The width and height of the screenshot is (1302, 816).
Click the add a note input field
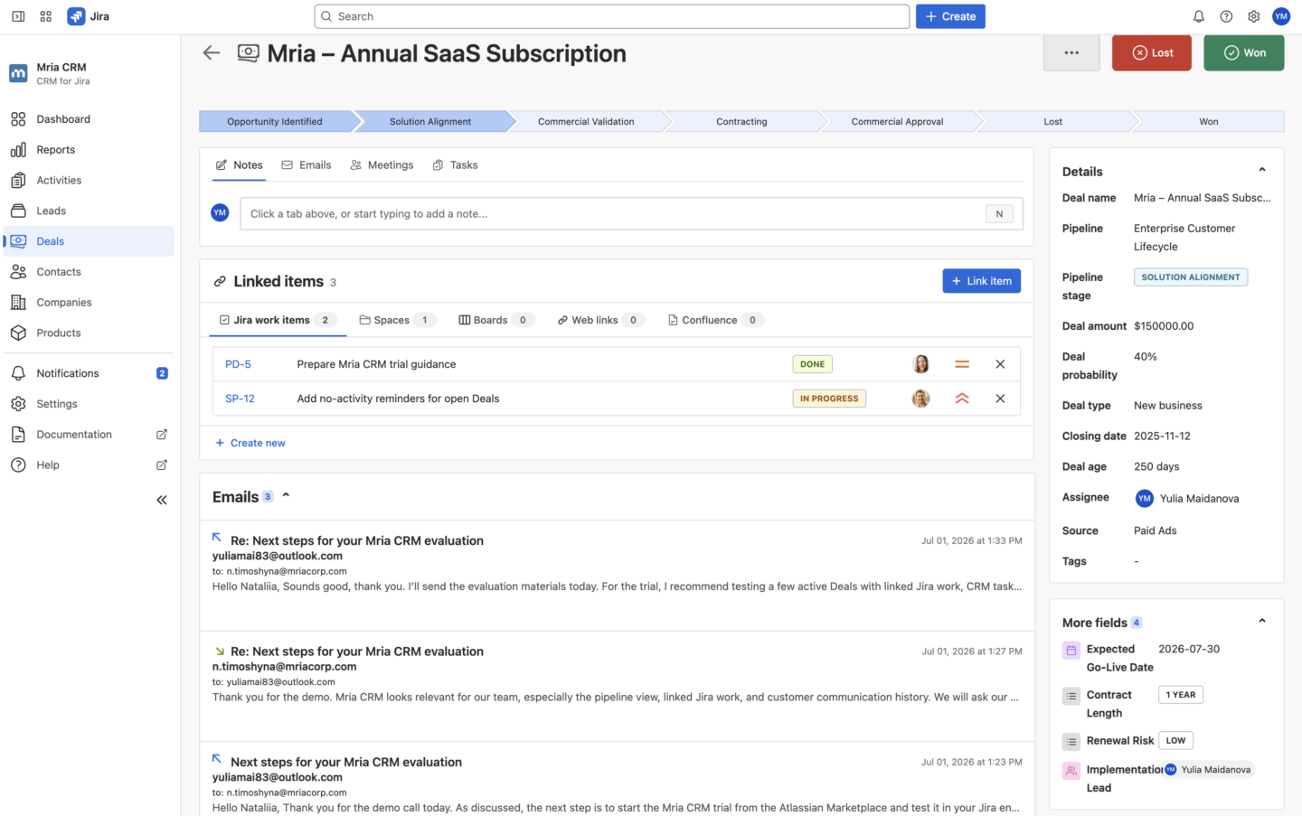coord(631,214)
